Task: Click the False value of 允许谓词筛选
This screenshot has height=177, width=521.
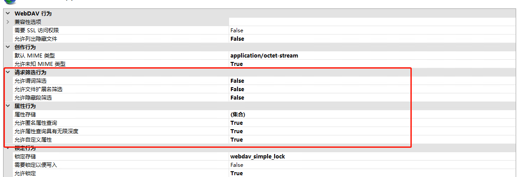Action: (x=237, y=81)
